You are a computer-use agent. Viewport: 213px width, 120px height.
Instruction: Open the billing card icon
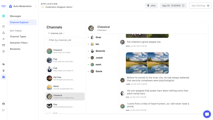[x=3, y=45]
